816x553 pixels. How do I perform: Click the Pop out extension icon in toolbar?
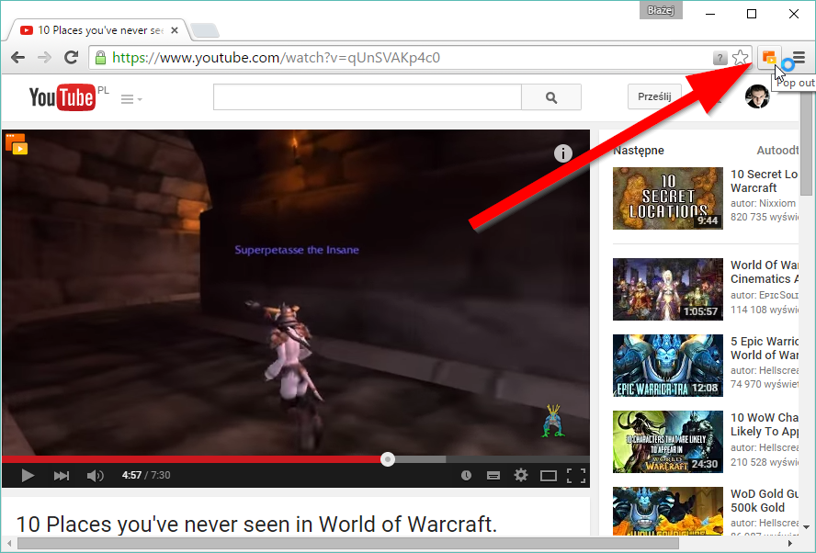point(769,57)
